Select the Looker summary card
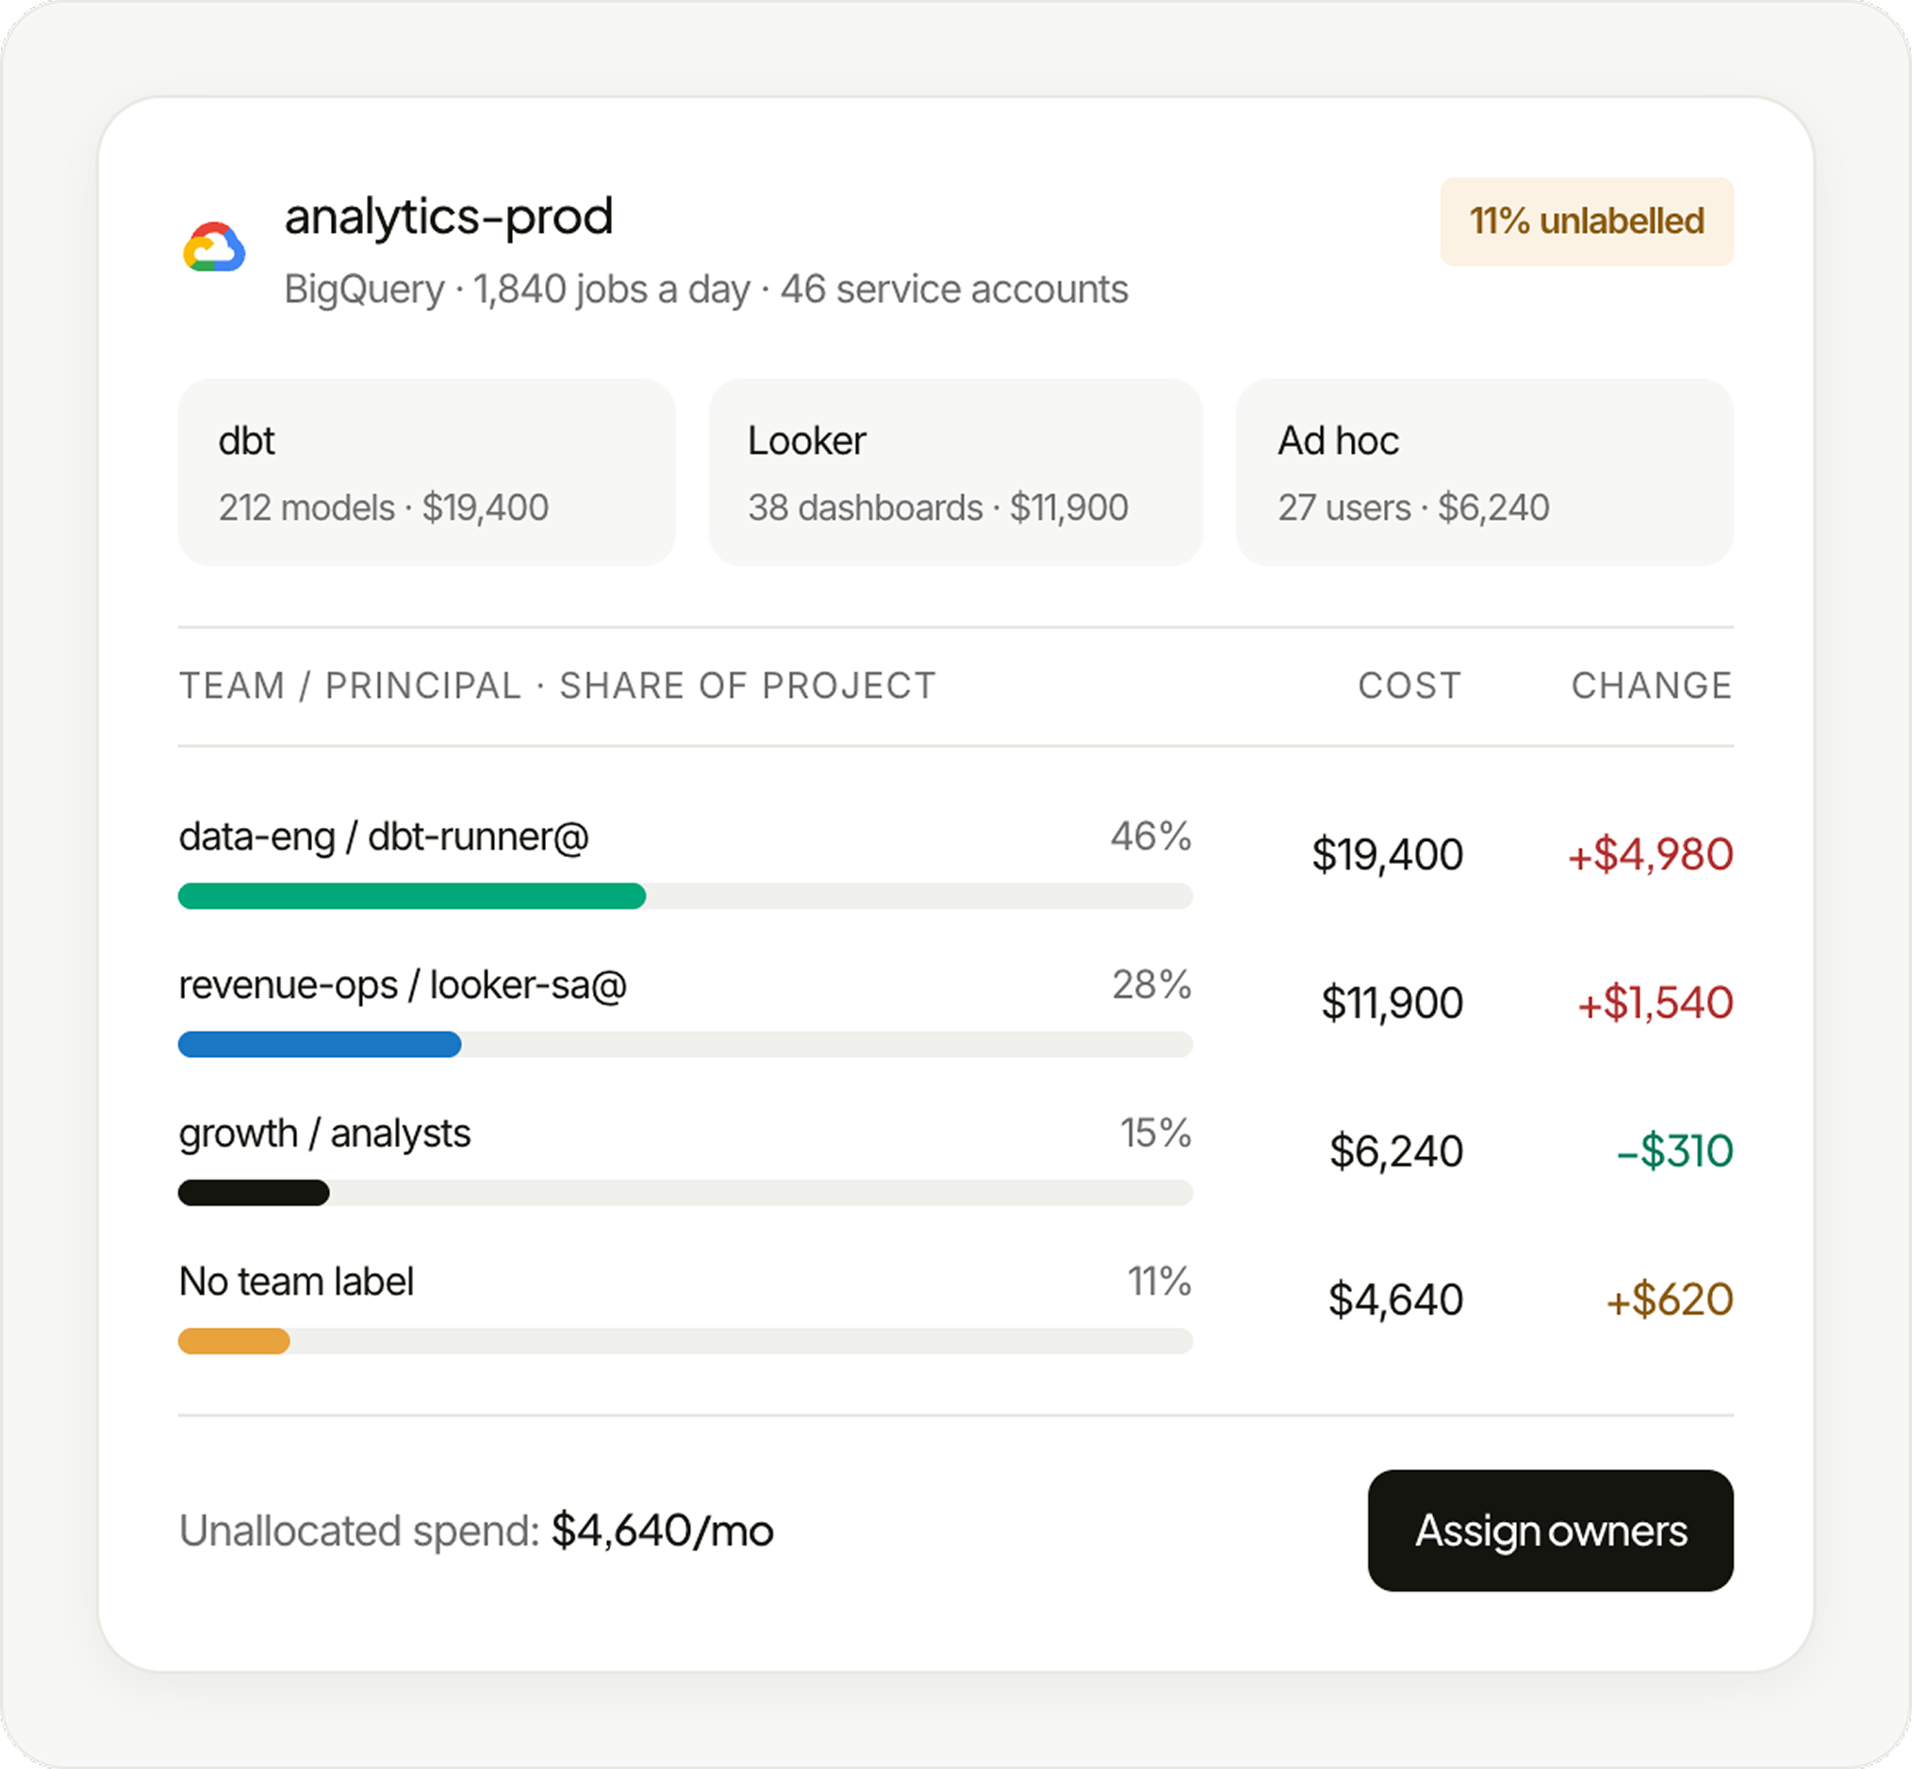Screen dimensions: 1912x1769 [x=956, y=471]
